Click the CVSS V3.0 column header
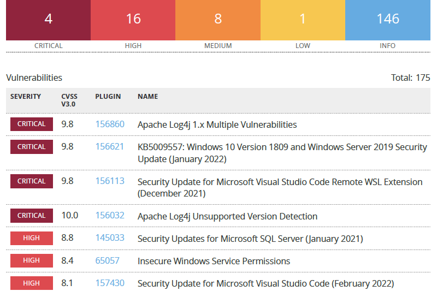 [x=69, y=100]
